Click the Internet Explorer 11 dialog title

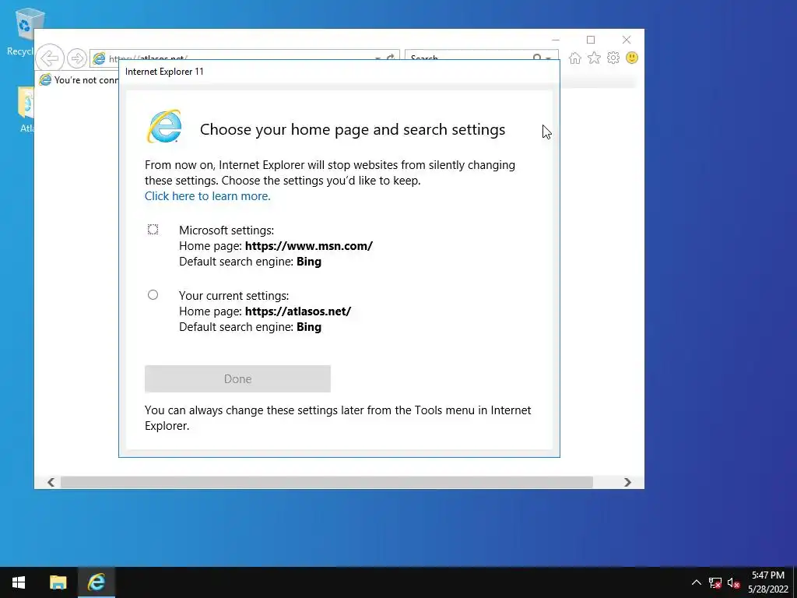(x=164, y=72)
